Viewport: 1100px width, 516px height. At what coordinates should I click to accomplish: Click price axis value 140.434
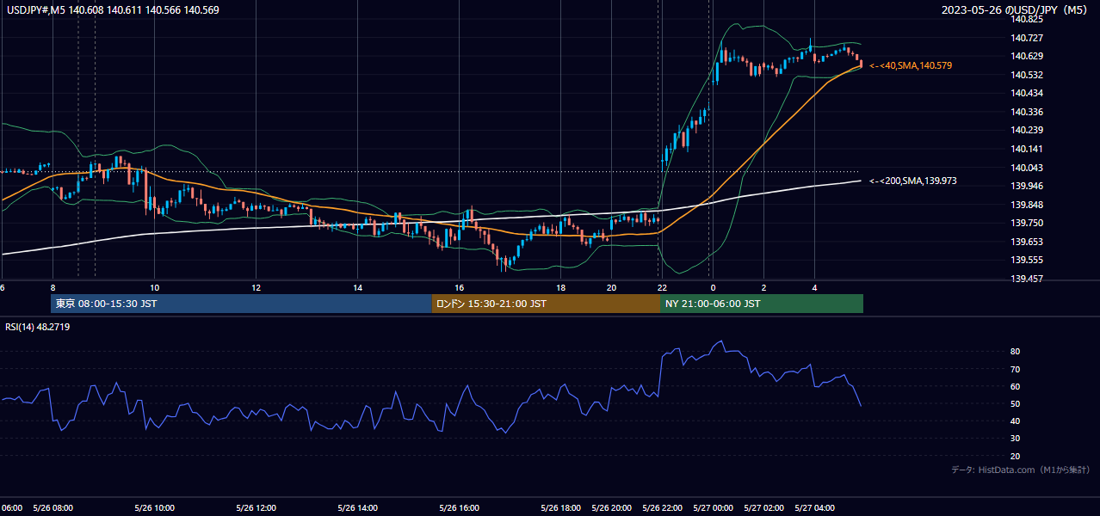[x=1026, y=93]
